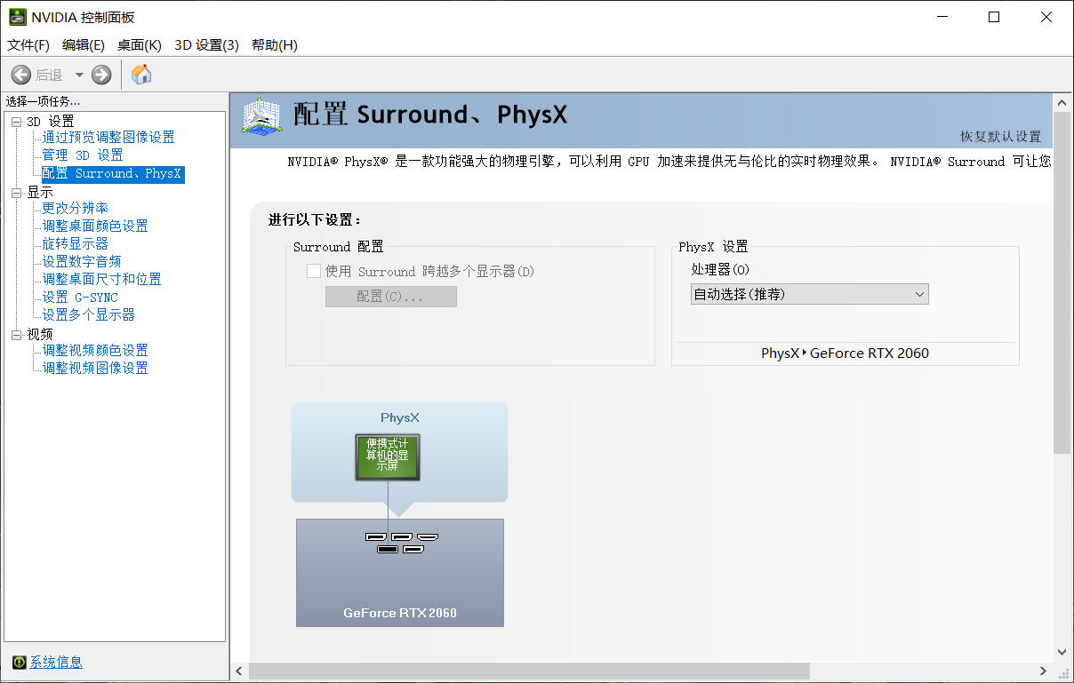Select 设置数字音频
Screen dimensions: 1074x683
(82, 261)
